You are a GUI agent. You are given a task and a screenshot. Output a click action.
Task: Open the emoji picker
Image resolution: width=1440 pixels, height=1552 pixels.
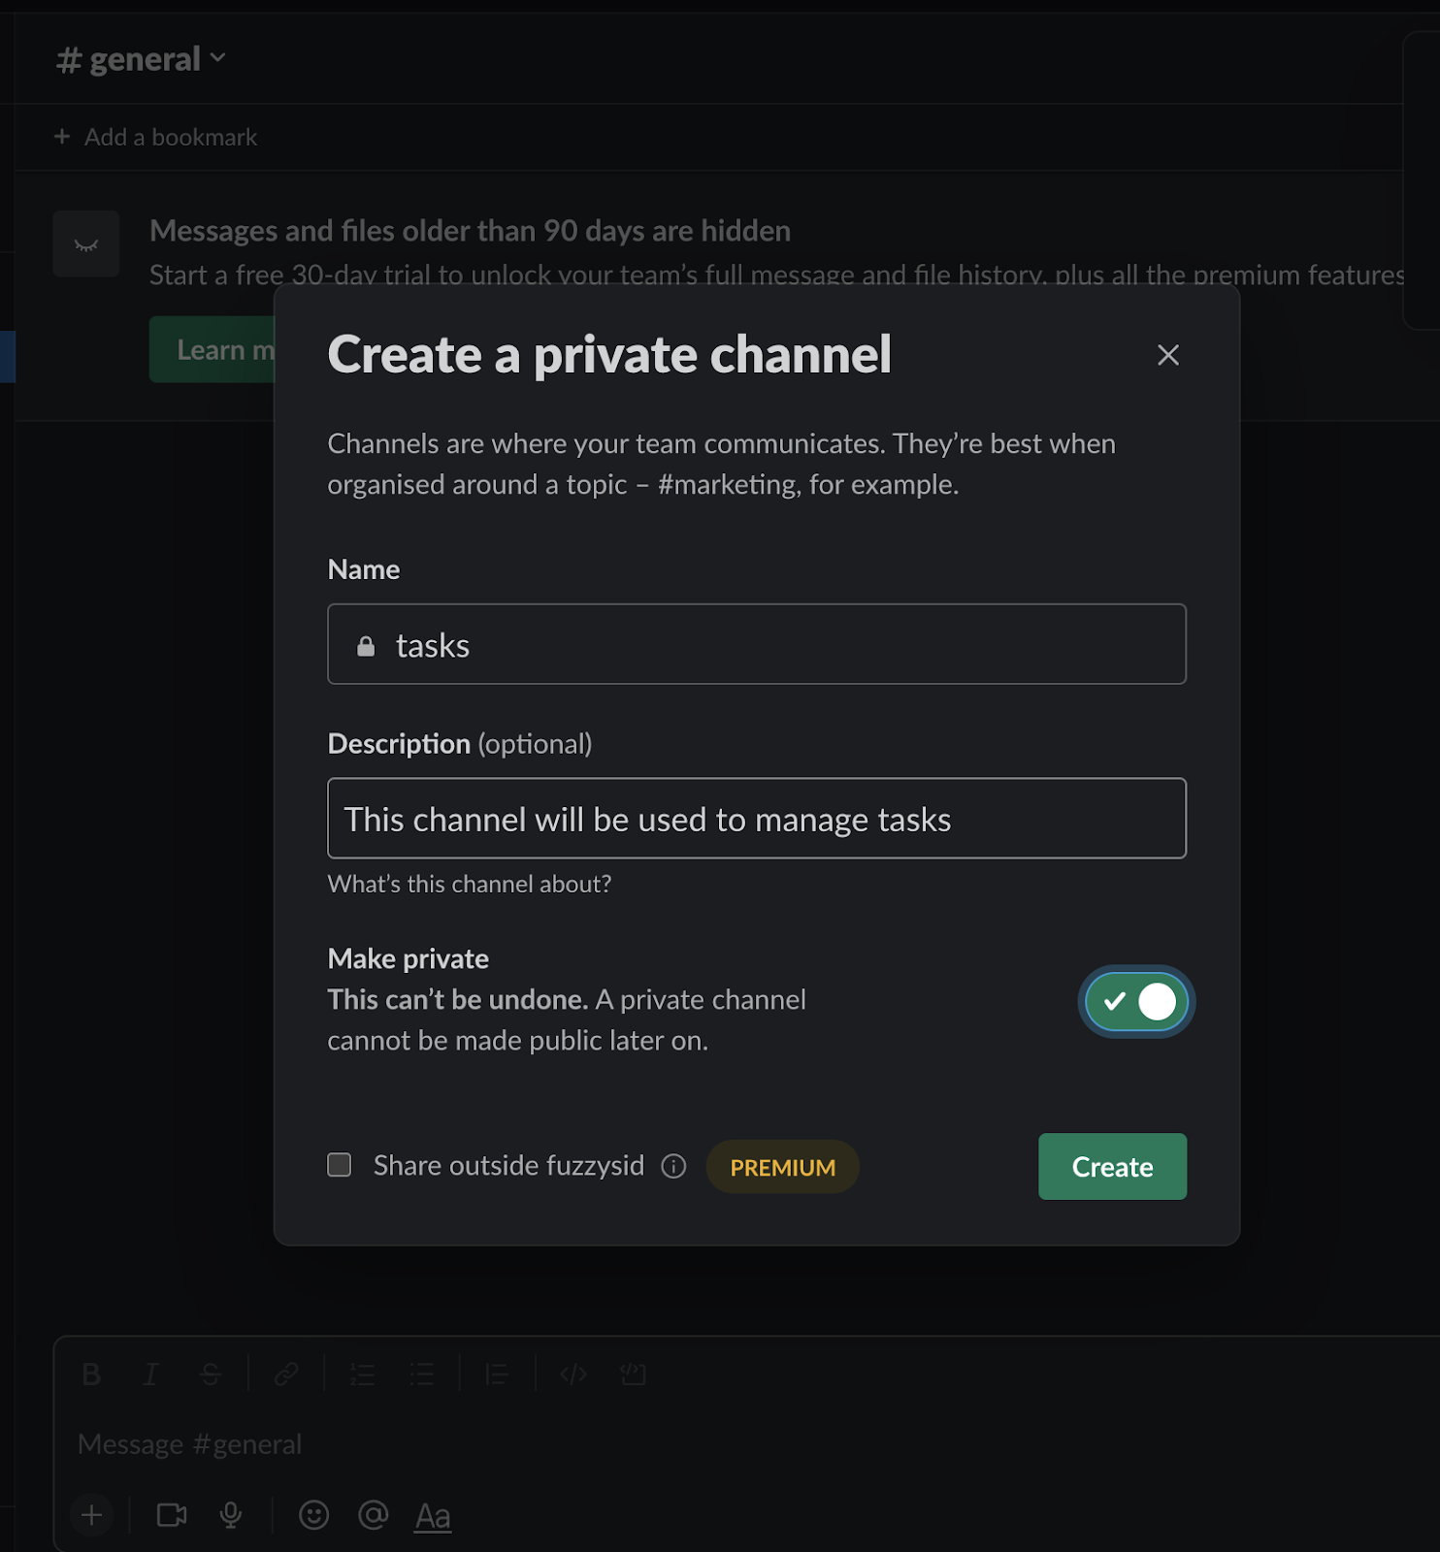coord(313,1515)
